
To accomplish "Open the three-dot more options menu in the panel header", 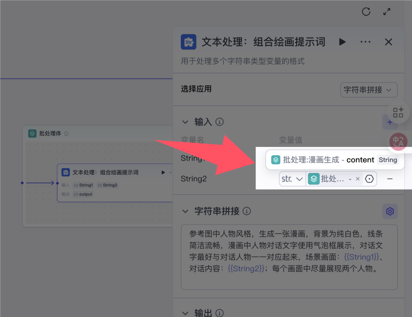I will point(365,42).
